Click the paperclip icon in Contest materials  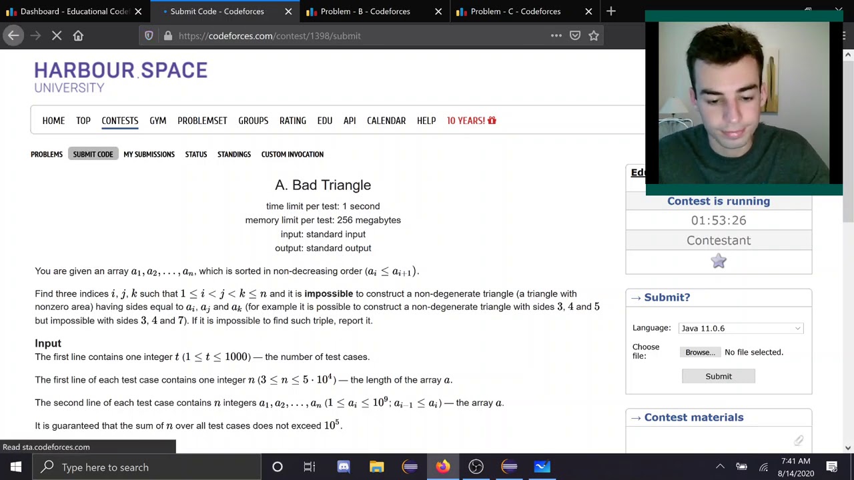(x=798, y=440)
